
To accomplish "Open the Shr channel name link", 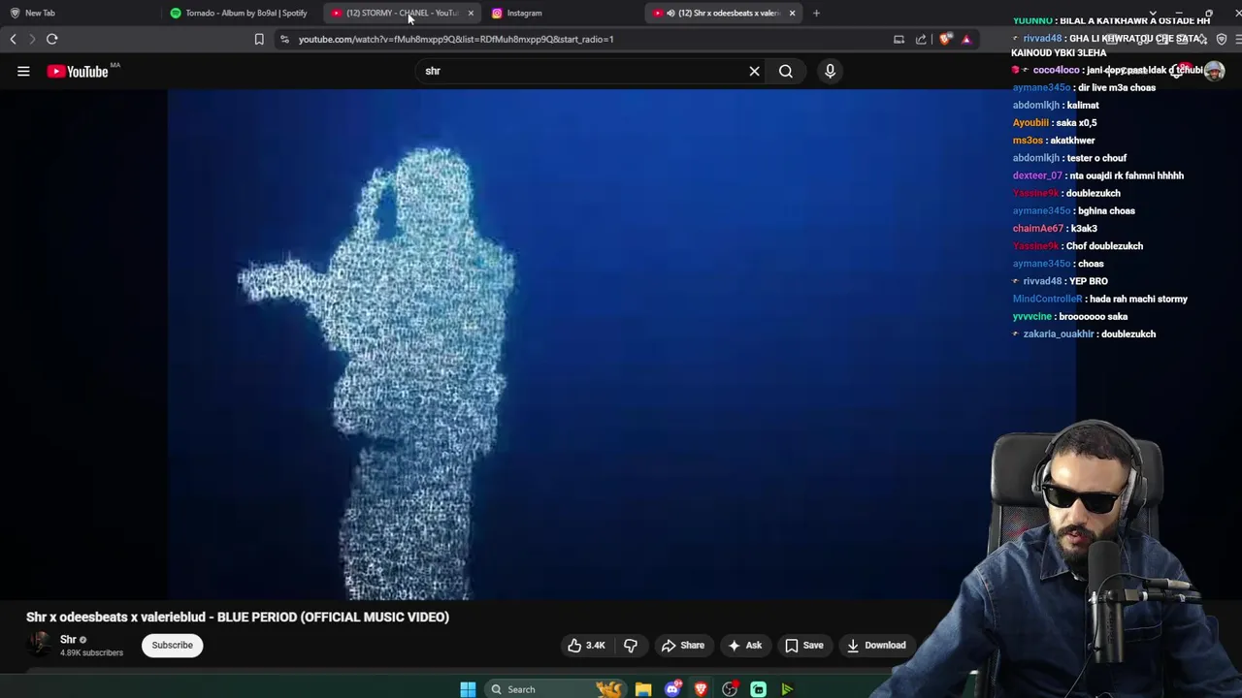I will click(68, 640).
